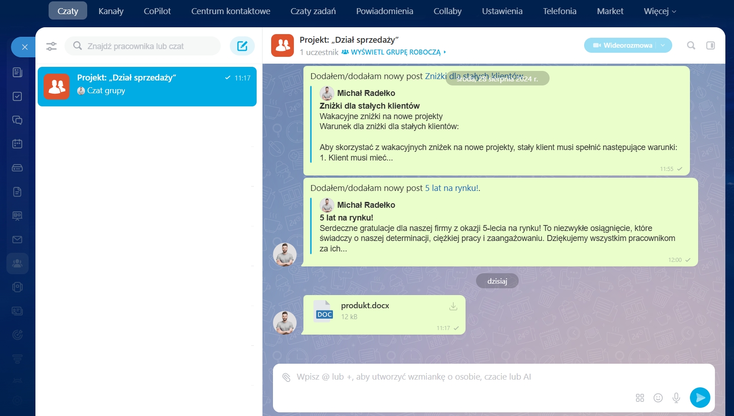The width and height of the screenshot is (734, 416).
Task: Expand the Wideorozmowa dropdown arrow
Action: (x=663, y=45)
